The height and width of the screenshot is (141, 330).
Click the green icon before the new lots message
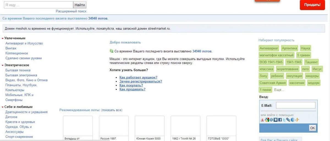tap(111, 51)
